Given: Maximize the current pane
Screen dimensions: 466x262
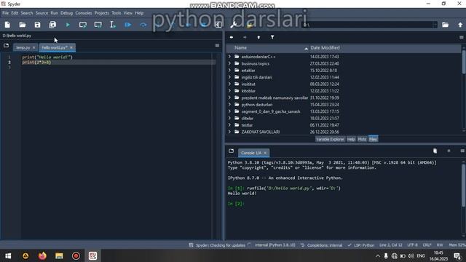Looking at the screenshot, I should [218, 25].
